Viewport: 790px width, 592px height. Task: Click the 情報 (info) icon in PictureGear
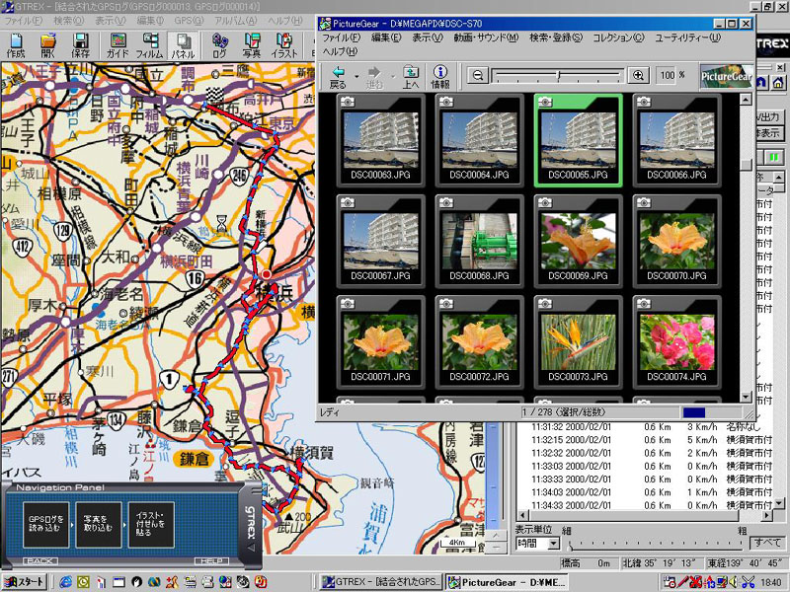tap(440, 76)
